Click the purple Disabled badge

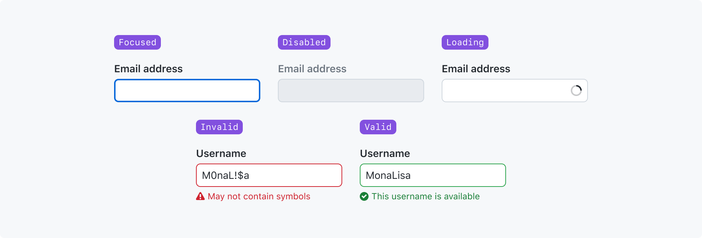(304, 42)
